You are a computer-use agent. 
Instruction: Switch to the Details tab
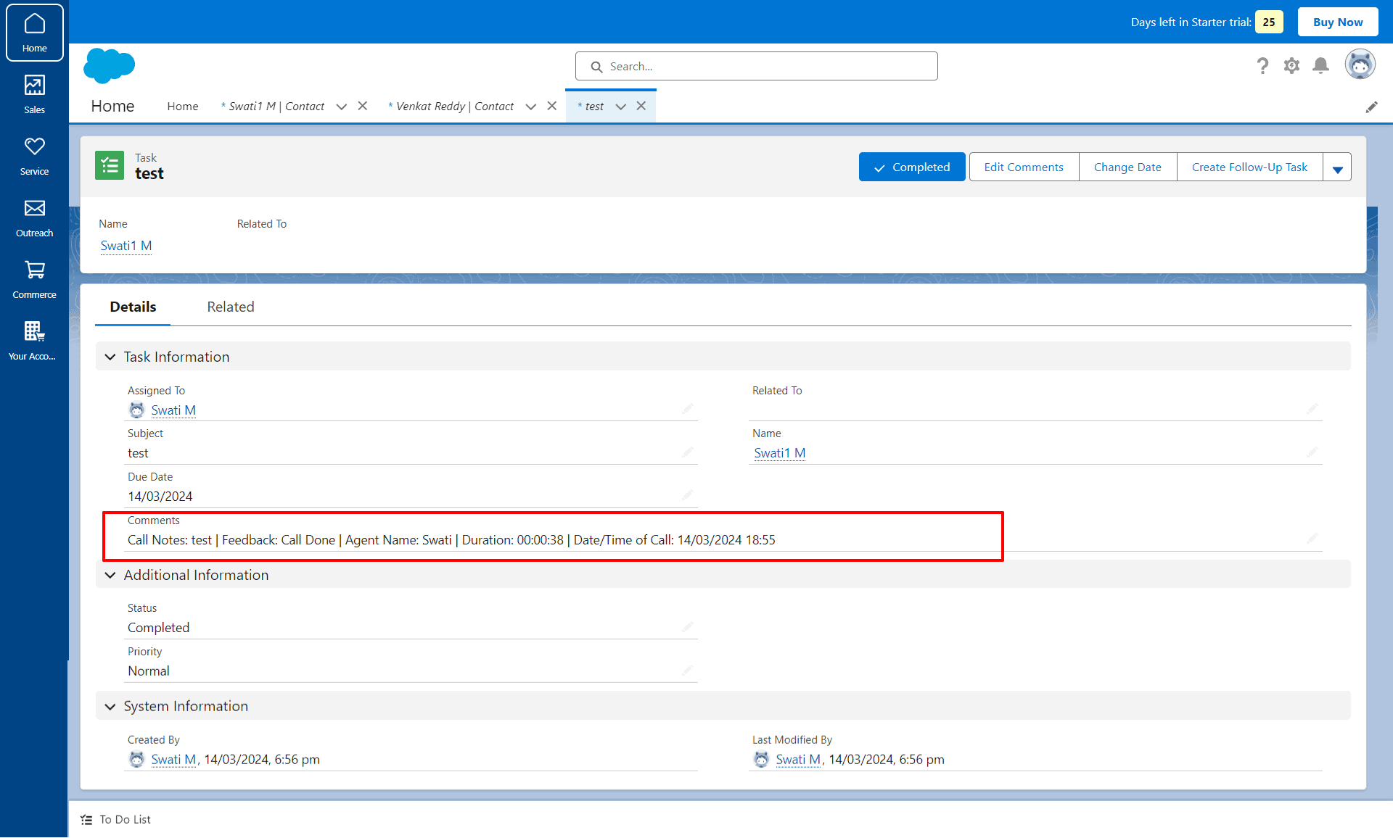(x=133, y=307)
